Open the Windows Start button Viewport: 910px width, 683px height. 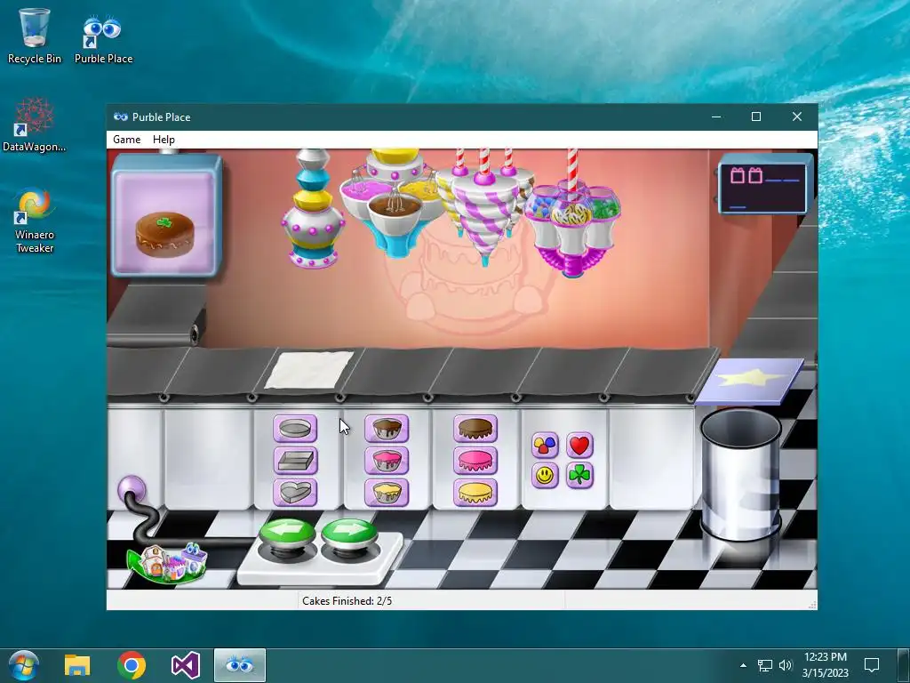(23, 665)
